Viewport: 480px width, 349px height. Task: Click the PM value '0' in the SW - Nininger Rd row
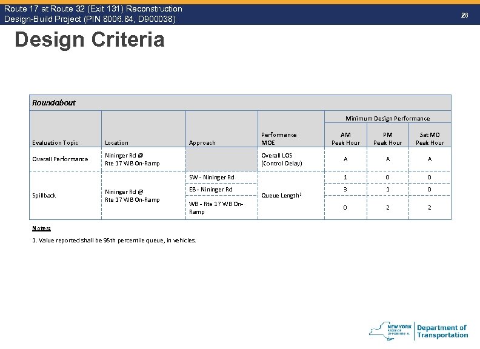(x=387, y=178)
